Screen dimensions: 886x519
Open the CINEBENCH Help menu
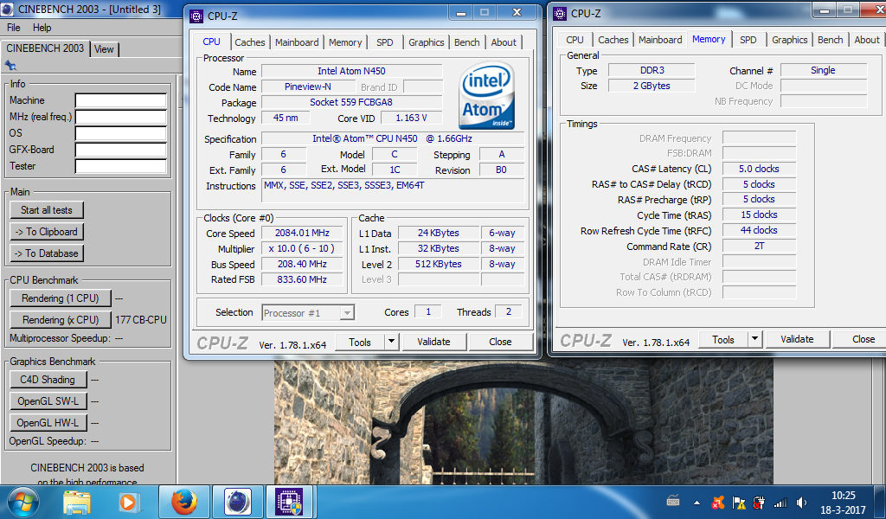point(42,28)
